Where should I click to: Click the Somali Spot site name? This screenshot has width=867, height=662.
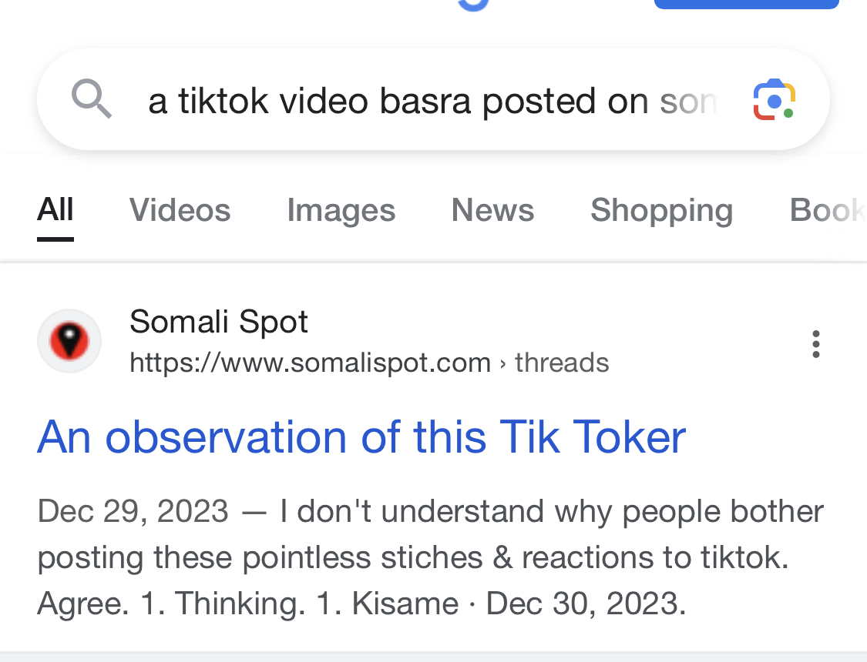click(218, 321)
